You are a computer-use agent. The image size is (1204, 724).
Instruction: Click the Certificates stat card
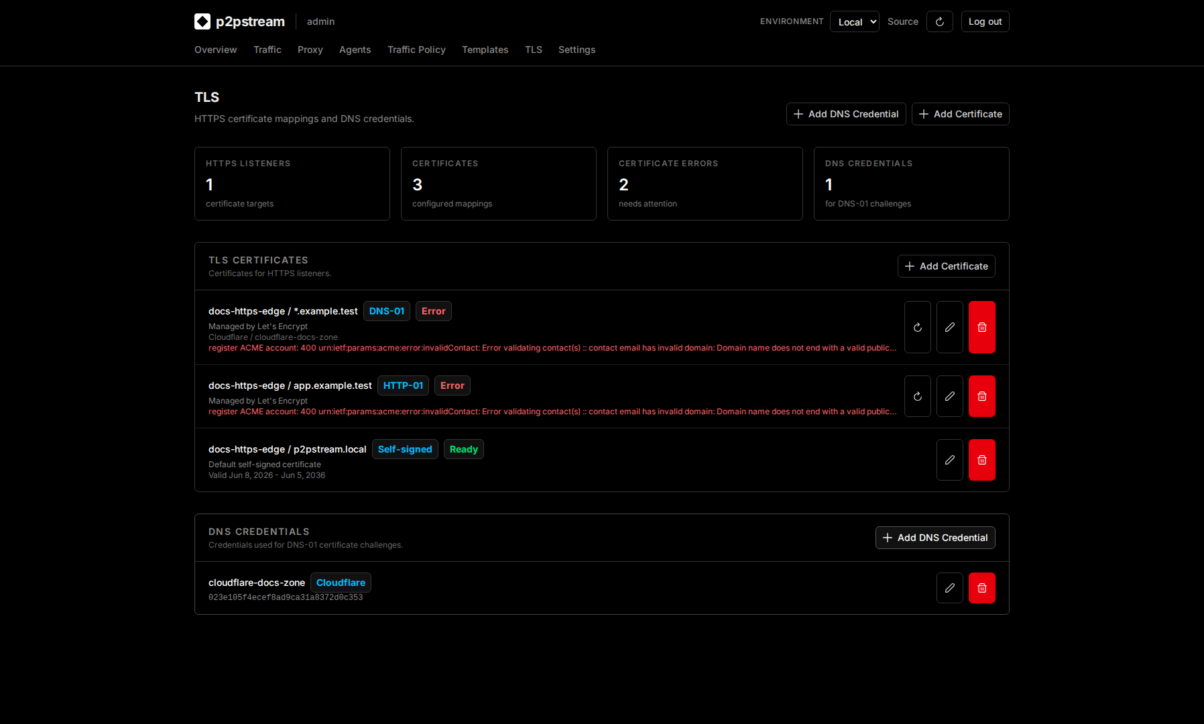pyautogui.click(x=499, y=184)
